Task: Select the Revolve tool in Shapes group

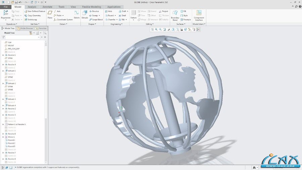Action: click(x=93, y=11)
